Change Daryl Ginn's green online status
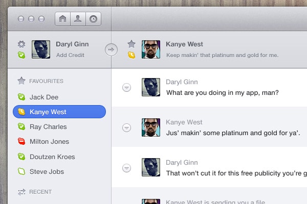 [21, 55]
